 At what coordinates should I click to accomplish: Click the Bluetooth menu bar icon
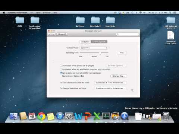(x=136, y=13)
